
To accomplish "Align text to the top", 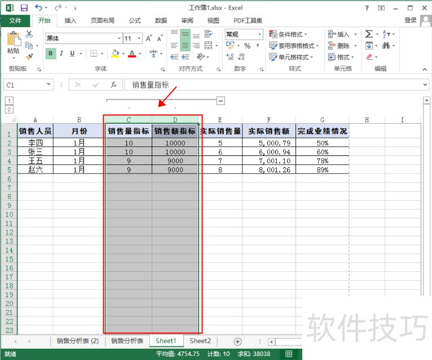I will tap(174, 34).
